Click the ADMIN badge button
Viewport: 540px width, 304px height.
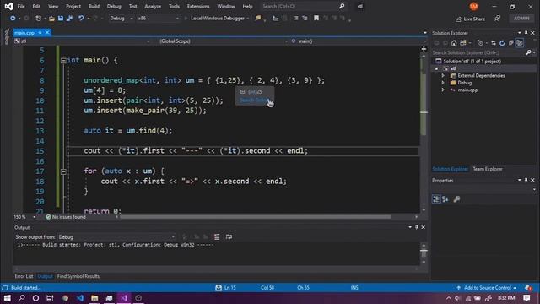coord(521,19)
